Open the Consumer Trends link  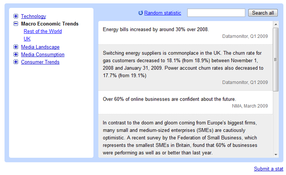pyautogui.click(x=40, y=62)
